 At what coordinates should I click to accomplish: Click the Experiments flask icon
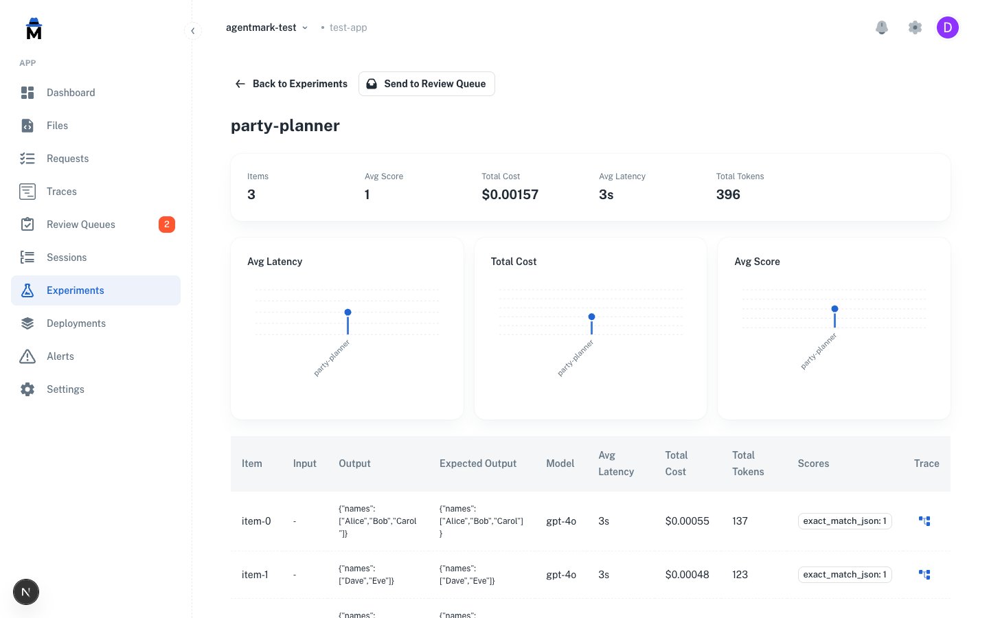[27, 290]
